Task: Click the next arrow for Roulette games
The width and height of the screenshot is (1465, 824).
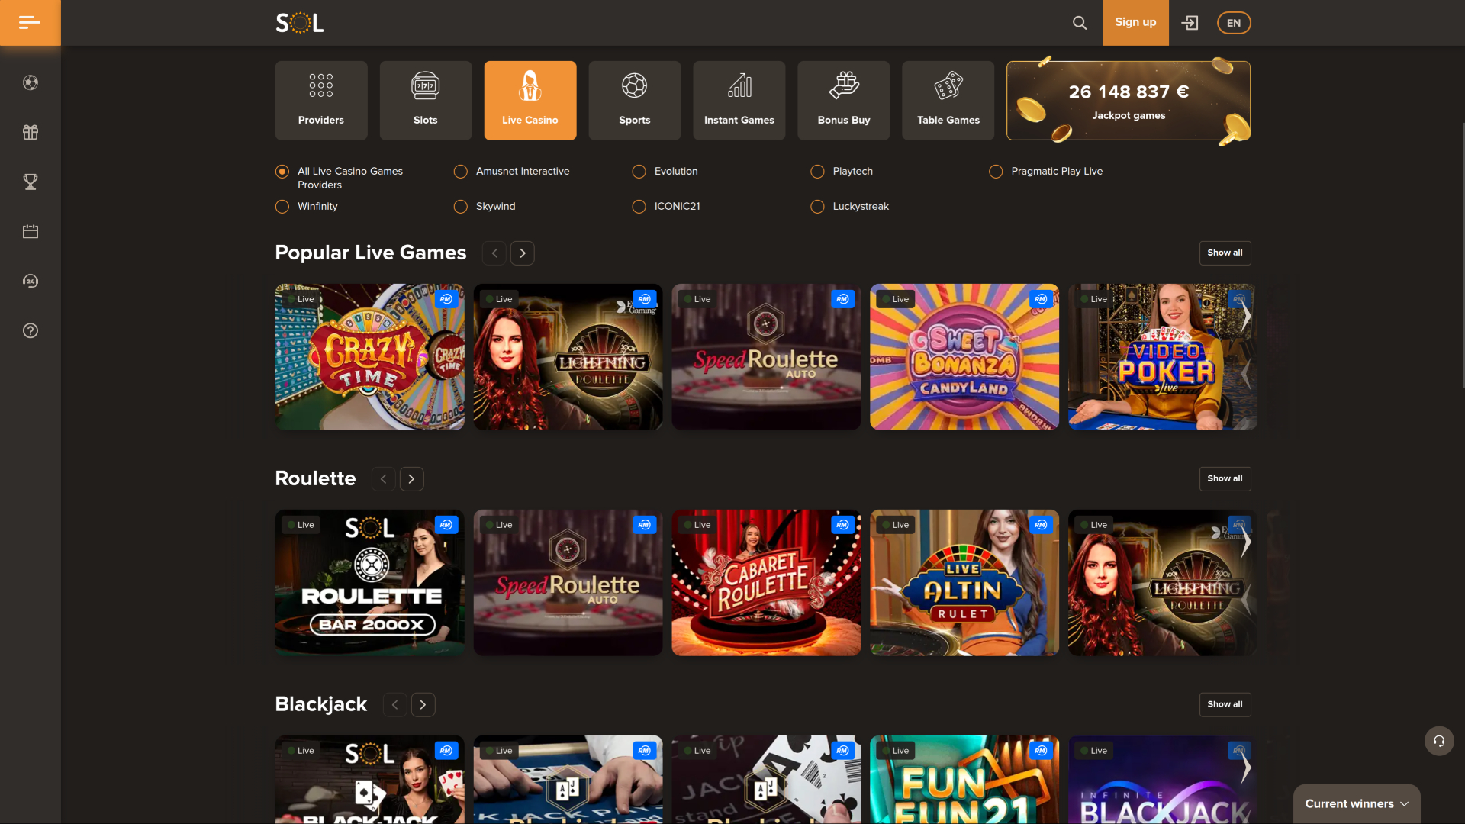Action: (411, 478)
